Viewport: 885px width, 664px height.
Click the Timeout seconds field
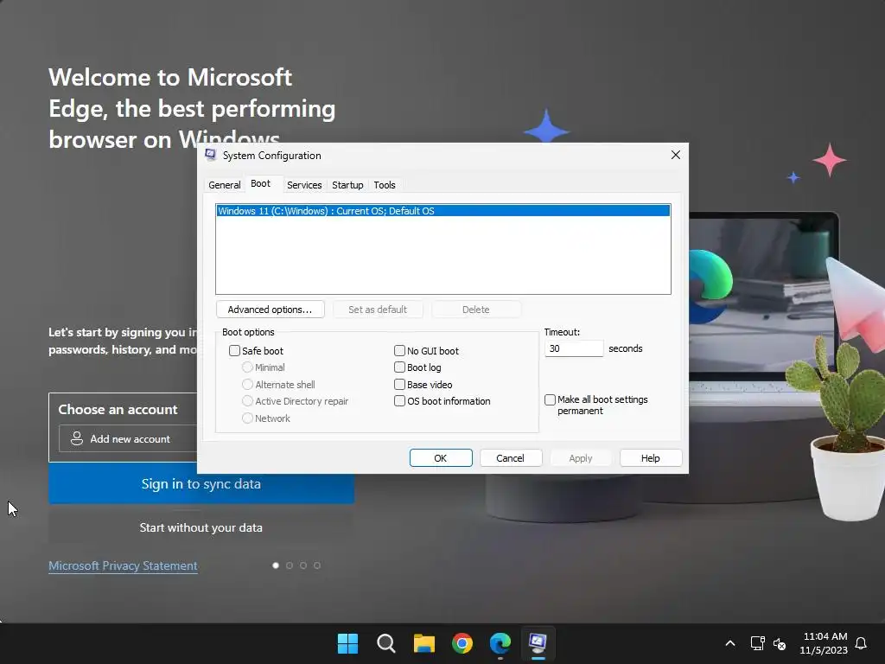(574, 348)
